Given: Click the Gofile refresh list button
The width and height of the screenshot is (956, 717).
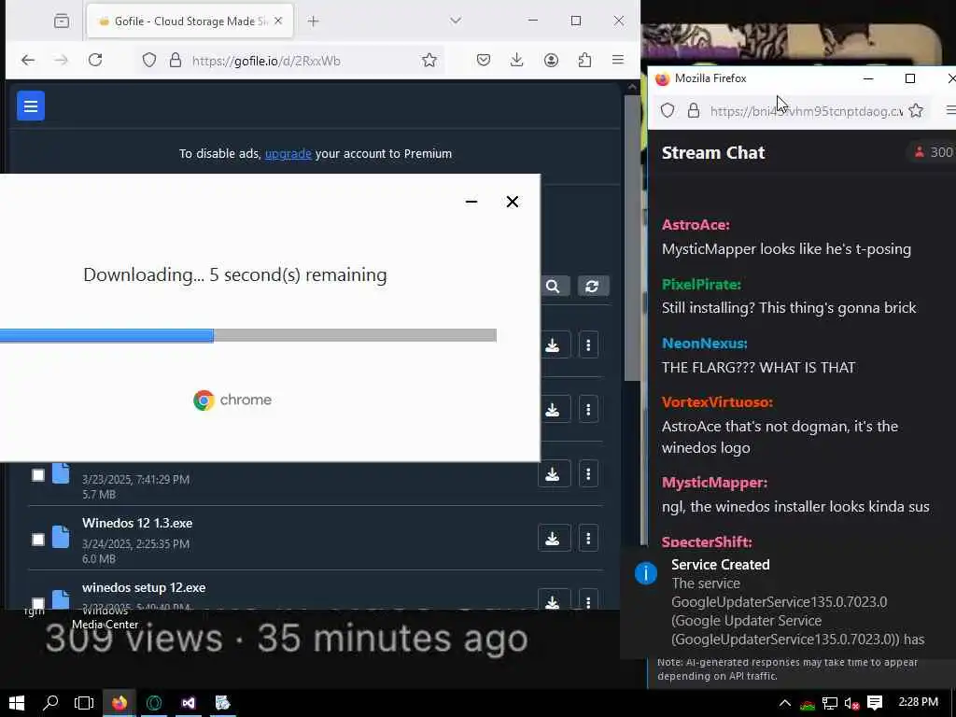Looking at the screenshot, I should click(591, 286).
